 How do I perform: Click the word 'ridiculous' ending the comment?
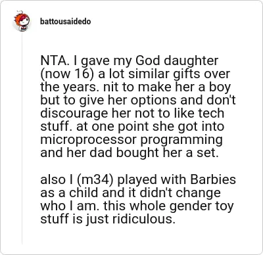click(142, 219)
